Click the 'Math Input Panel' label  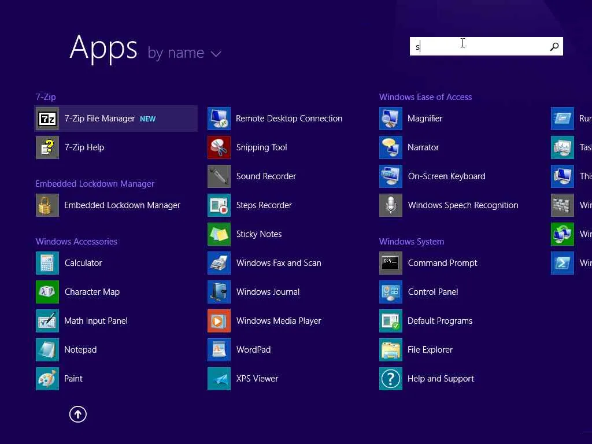[x=96, y=320]
